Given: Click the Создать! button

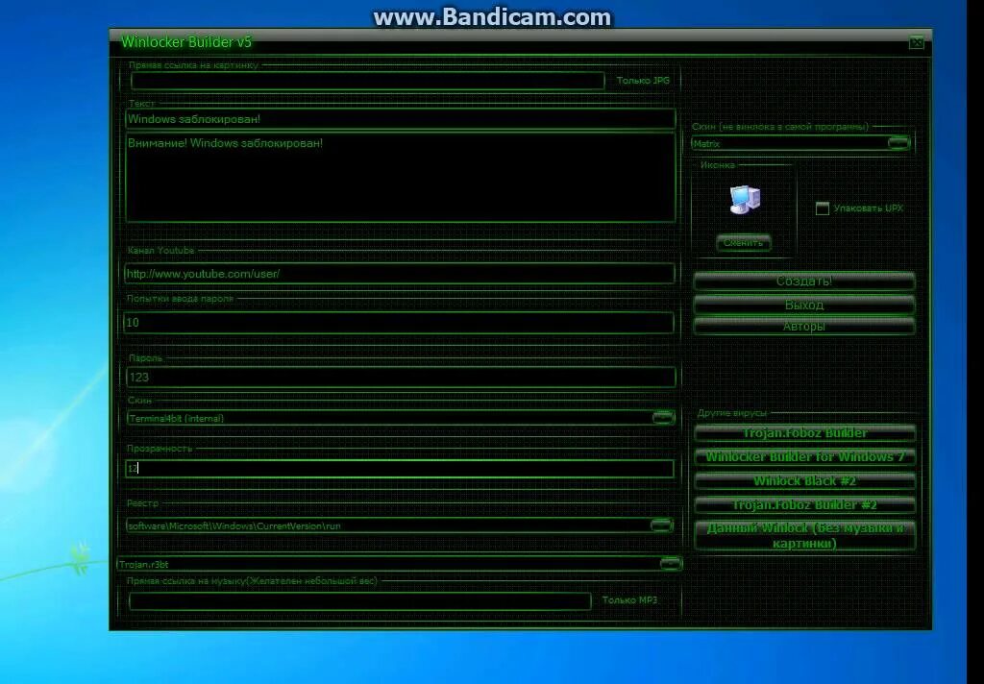Looking at the screenshot, I should (804, 281).
